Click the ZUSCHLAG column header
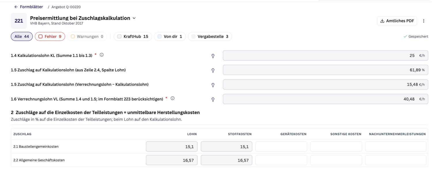The height and width of the screenshot is (172, 432). tap(22, 134)
